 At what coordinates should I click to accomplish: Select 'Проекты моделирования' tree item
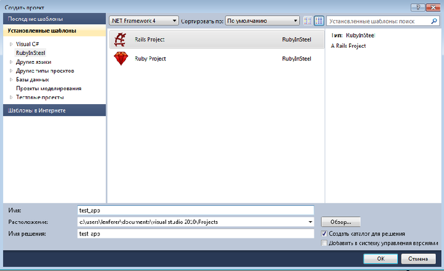49,89
